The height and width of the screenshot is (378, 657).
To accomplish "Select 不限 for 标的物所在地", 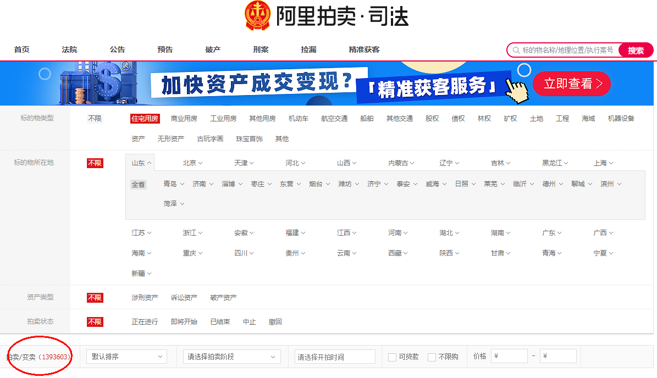I will click(95, 163).
